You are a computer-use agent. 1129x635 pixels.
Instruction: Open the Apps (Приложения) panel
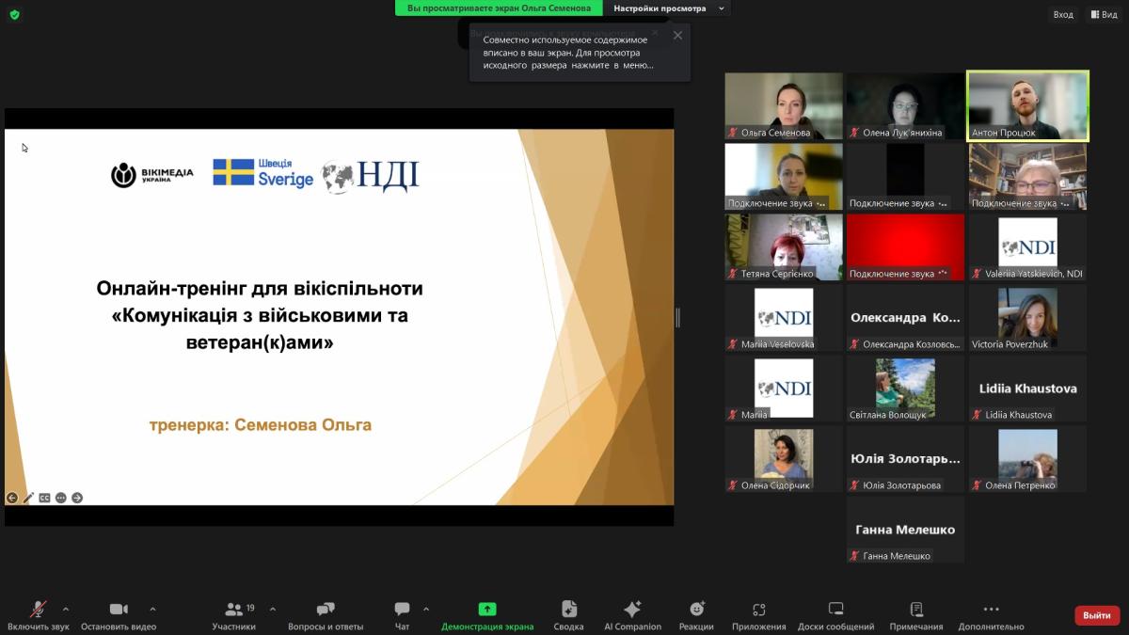tap(758, 610)
